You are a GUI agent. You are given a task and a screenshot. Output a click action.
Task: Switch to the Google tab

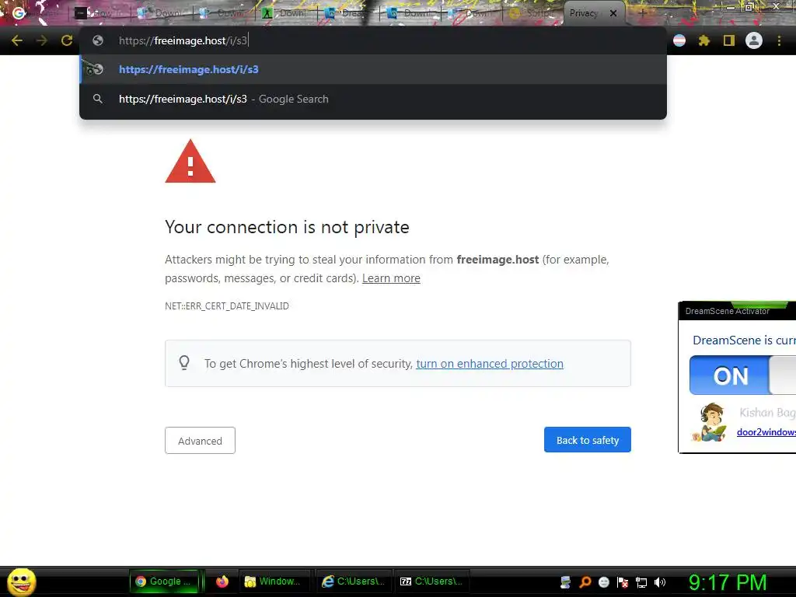tap(36, 13)
